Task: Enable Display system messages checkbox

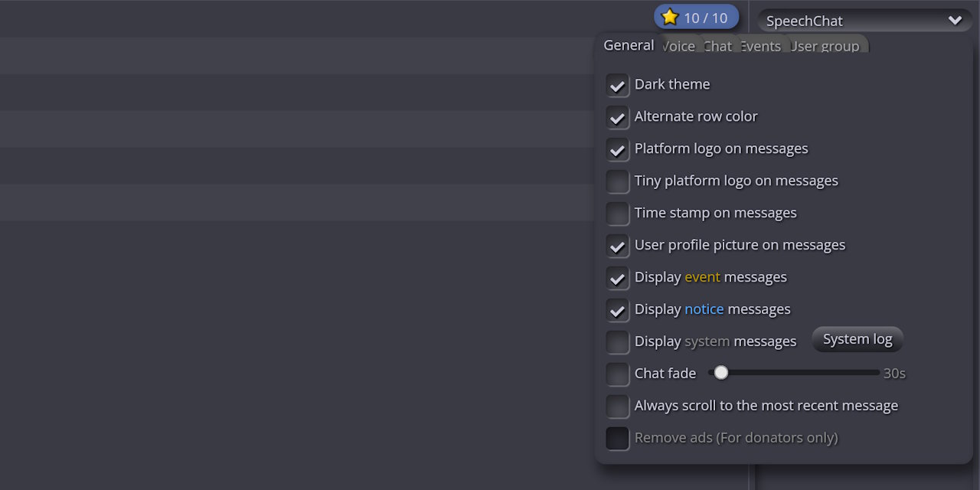Action: [618, 342]
